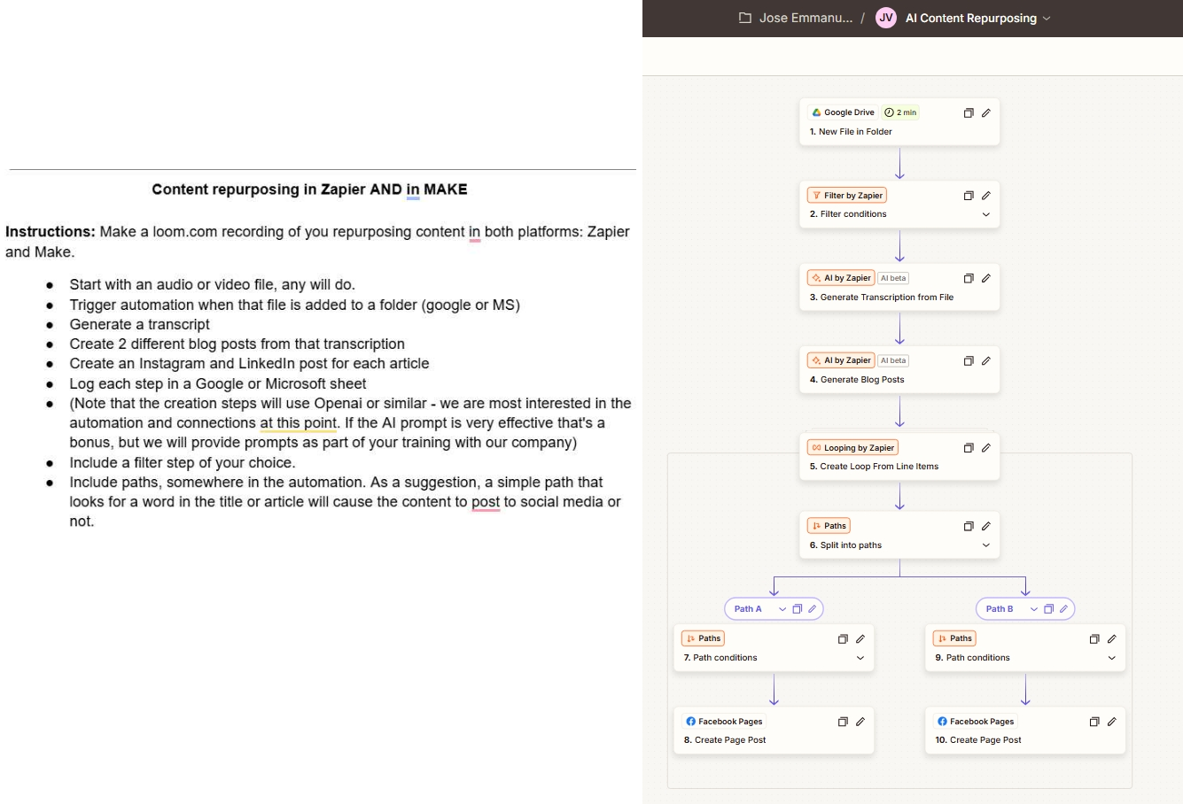Click the bold 'Instructions:' text in document
The height and width of the screenshot is (804, 1183).
pyautogui.click(x=51, y=232)
